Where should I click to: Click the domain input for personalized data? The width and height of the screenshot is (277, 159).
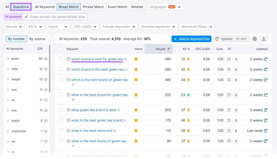coord(57,17)
